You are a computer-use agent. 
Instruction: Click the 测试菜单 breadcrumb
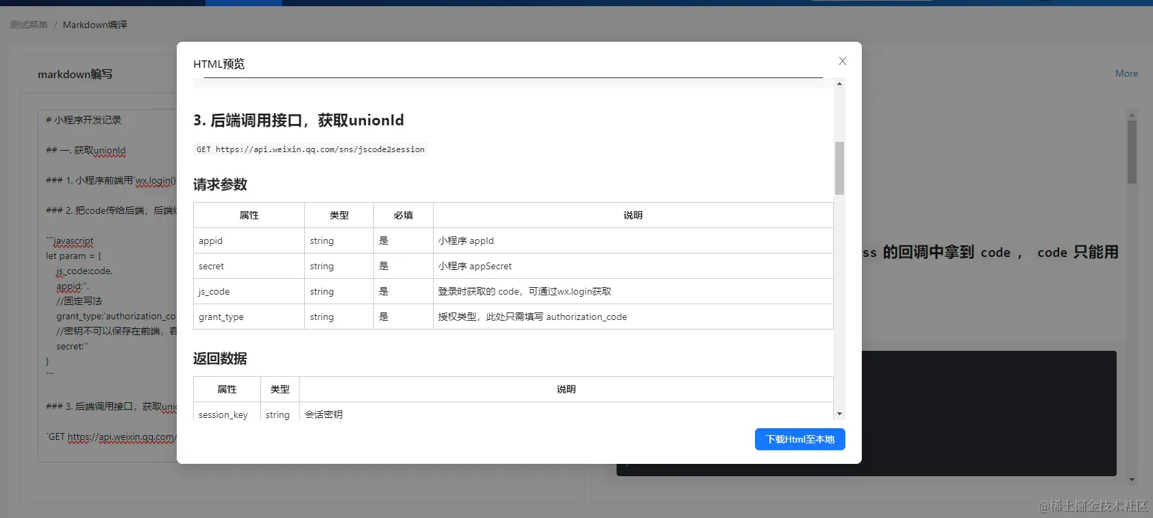pos(29,25)
